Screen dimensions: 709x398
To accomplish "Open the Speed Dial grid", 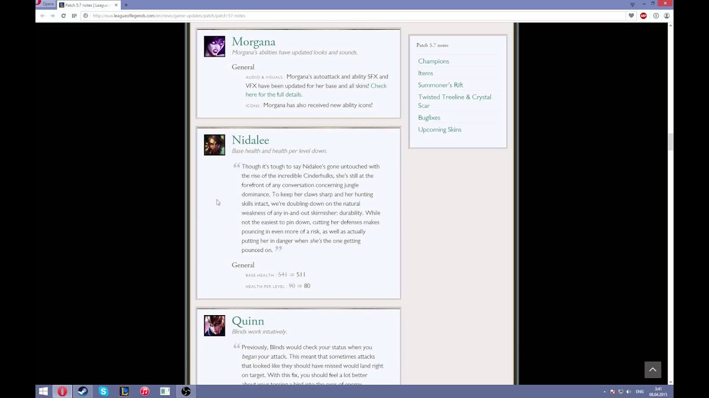I will point(74,15).
